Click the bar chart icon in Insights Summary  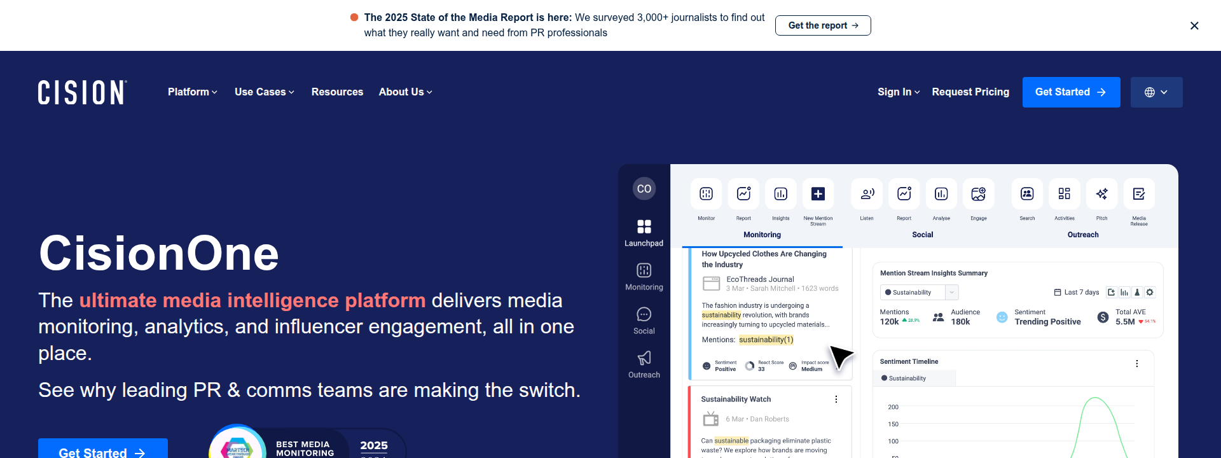[x=1124, y=293]
